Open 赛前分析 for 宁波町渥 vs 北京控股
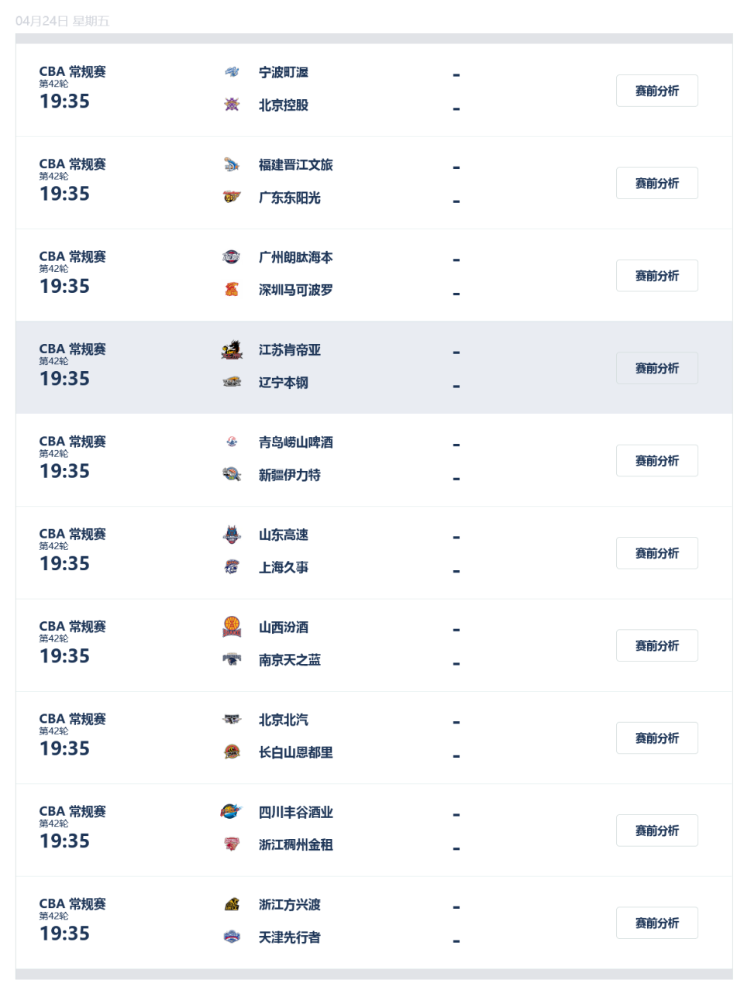This screenshot has height=987, width=744. 656,91
